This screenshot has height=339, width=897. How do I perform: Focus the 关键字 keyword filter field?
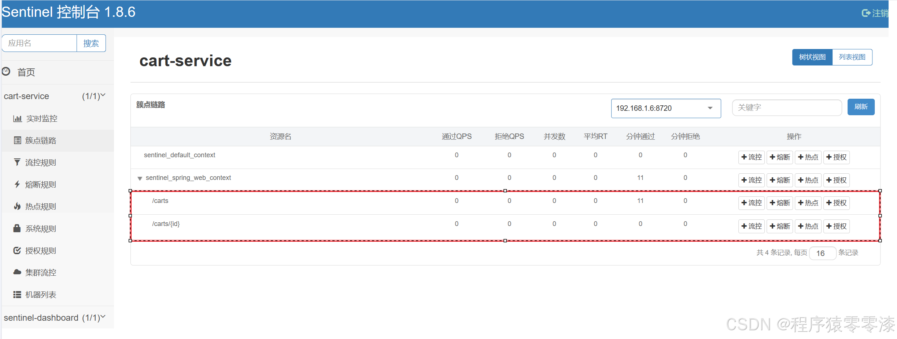tap(787, 108)
